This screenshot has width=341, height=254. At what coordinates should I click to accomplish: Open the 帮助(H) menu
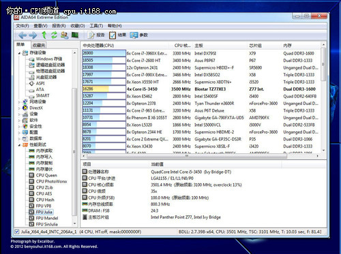[x=115, y=26]
